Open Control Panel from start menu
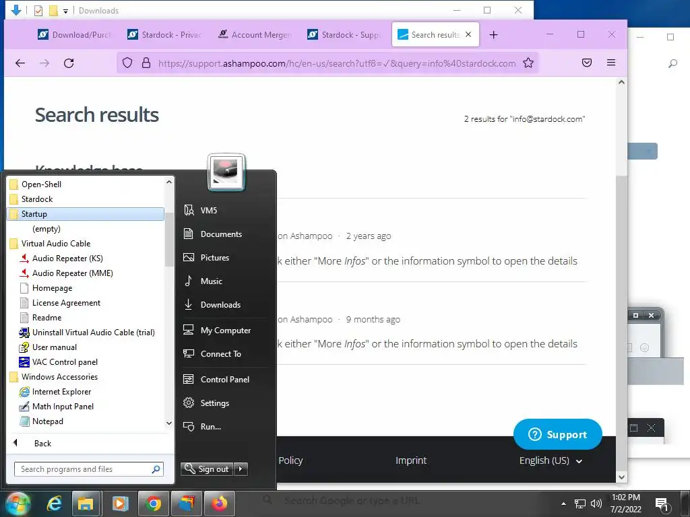Image resolution: width=690 pixels, height=517 pixels. [x=224, y=380]
